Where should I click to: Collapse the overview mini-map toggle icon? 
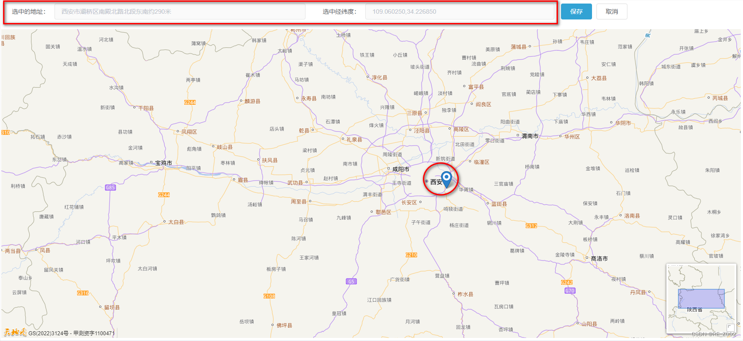coord(731,328)
